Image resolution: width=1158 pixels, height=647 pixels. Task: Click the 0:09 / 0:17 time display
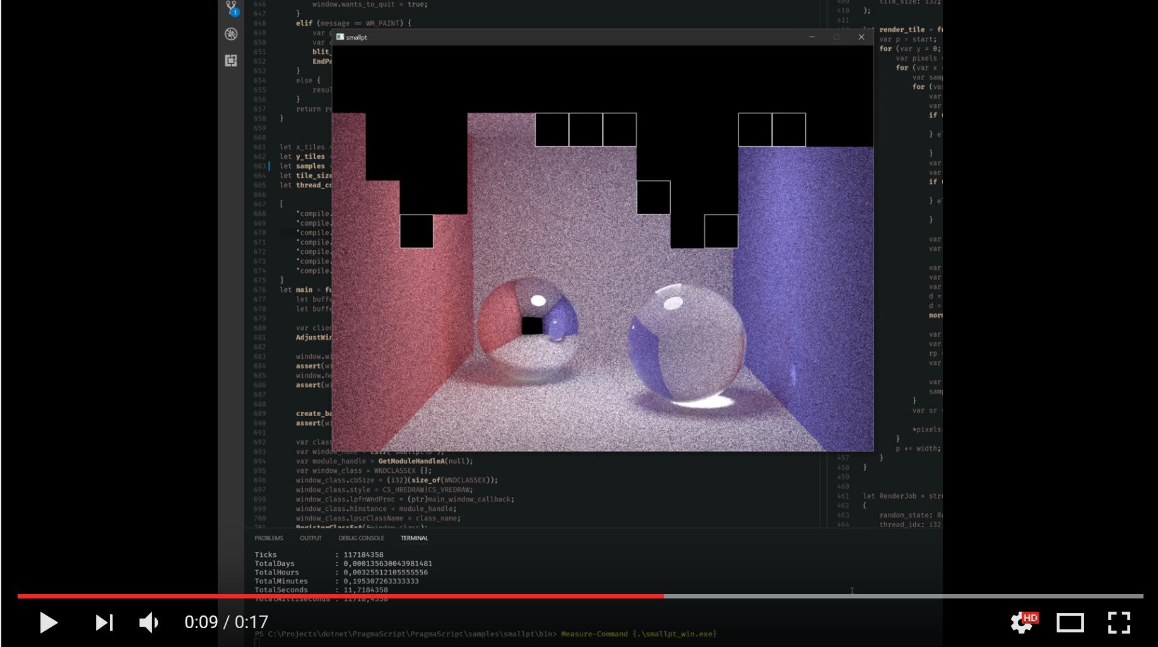(x=227, y=622)
